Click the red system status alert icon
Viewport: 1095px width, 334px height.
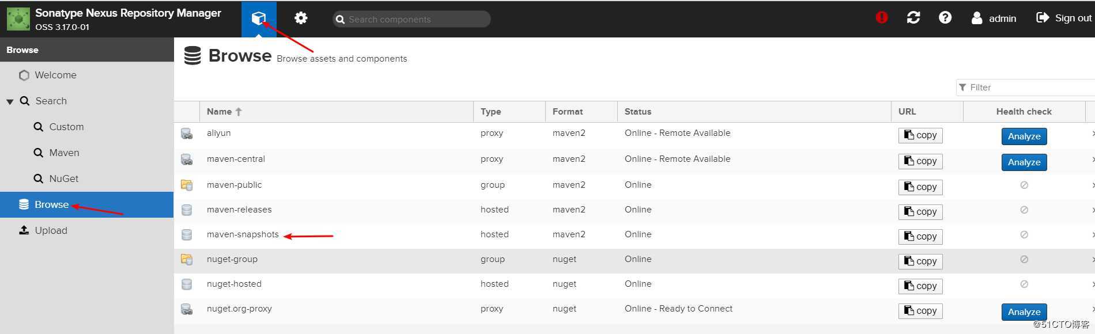882,17
